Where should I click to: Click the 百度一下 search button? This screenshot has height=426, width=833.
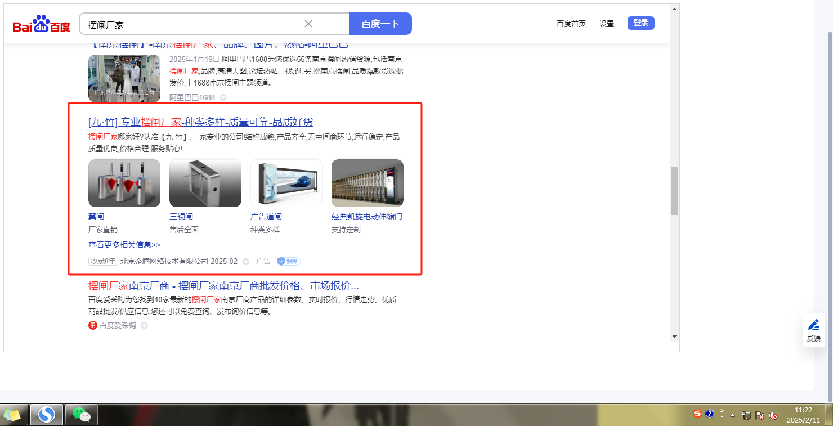click(x=380, y=24)
